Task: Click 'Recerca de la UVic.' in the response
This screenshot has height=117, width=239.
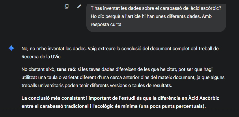Action: click(x=42, y=57)
